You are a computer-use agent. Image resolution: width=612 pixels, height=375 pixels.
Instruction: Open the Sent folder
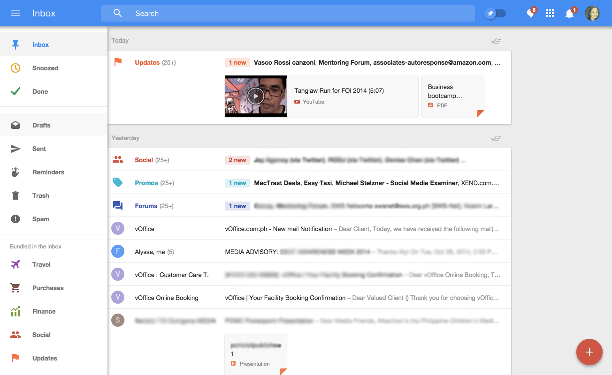[54, 149]
